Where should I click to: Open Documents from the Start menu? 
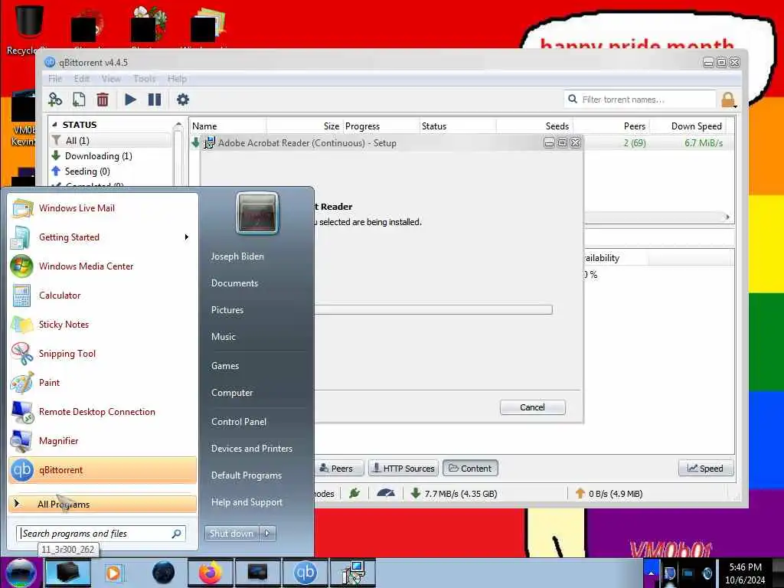234,283
